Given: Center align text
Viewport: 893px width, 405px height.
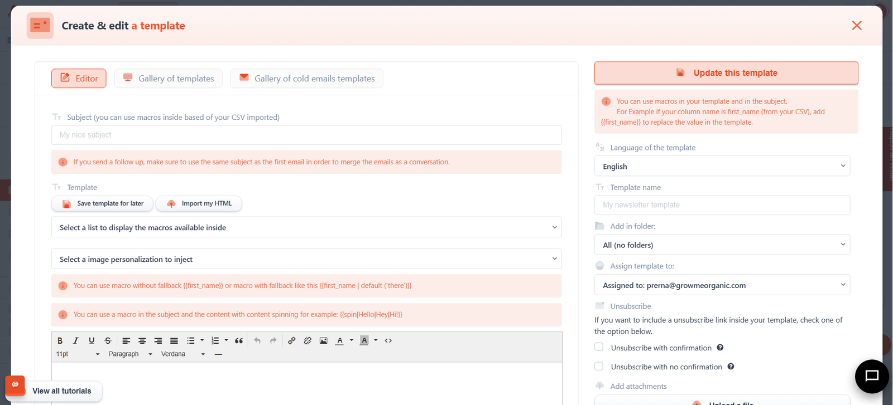Looking at the screenshot, I should (142, 340).
